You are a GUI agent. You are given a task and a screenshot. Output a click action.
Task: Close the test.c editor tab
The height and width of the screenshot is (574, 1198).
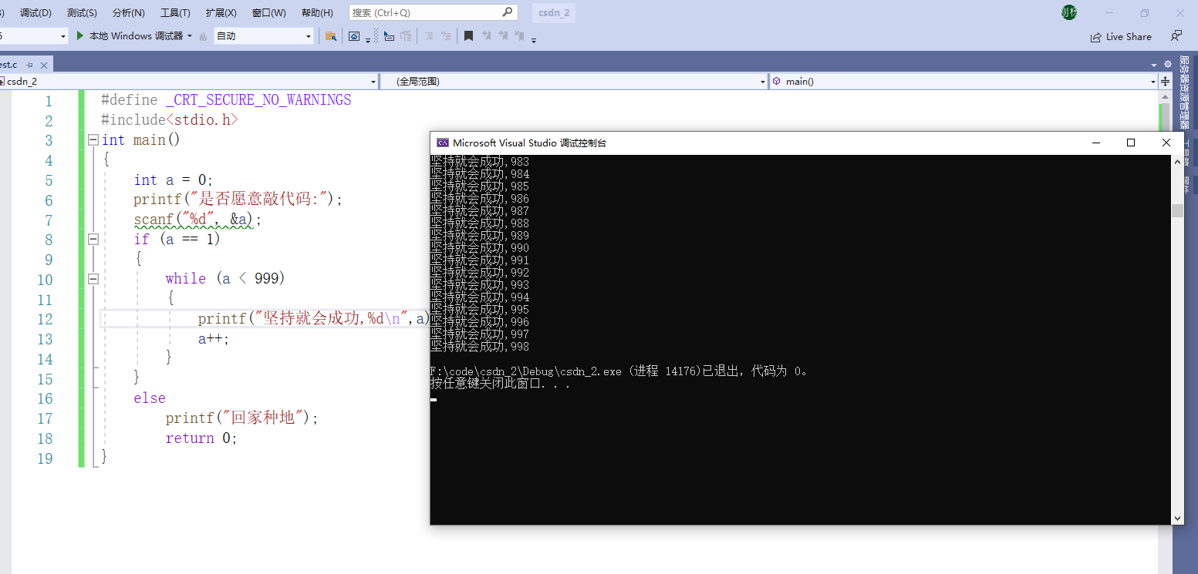(x=44, y=65)
